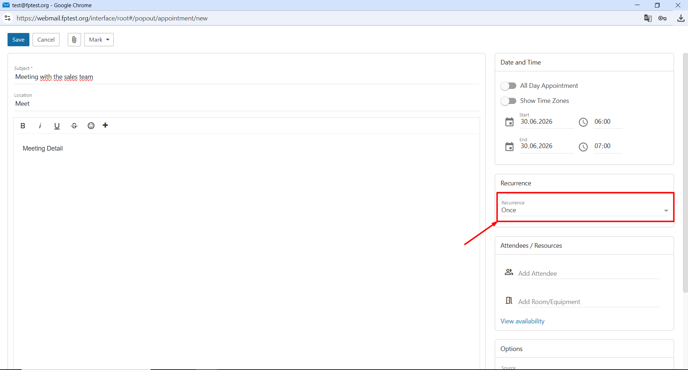This screenshot has width=688, height=370.
Task: Apply italic formatting
Action: pos(40,125)
